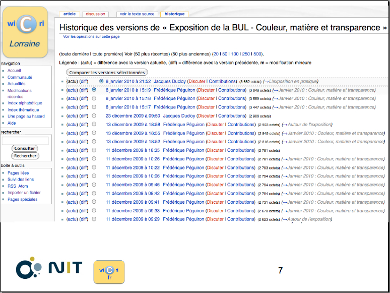Select radio for 23 décembre 2009 à 09:50

click(94, 115)
